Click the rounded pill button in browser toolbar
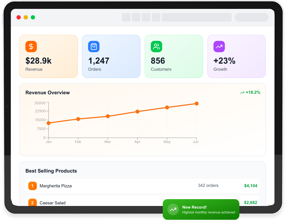This screenshot has height=220, width=286. 251,17
